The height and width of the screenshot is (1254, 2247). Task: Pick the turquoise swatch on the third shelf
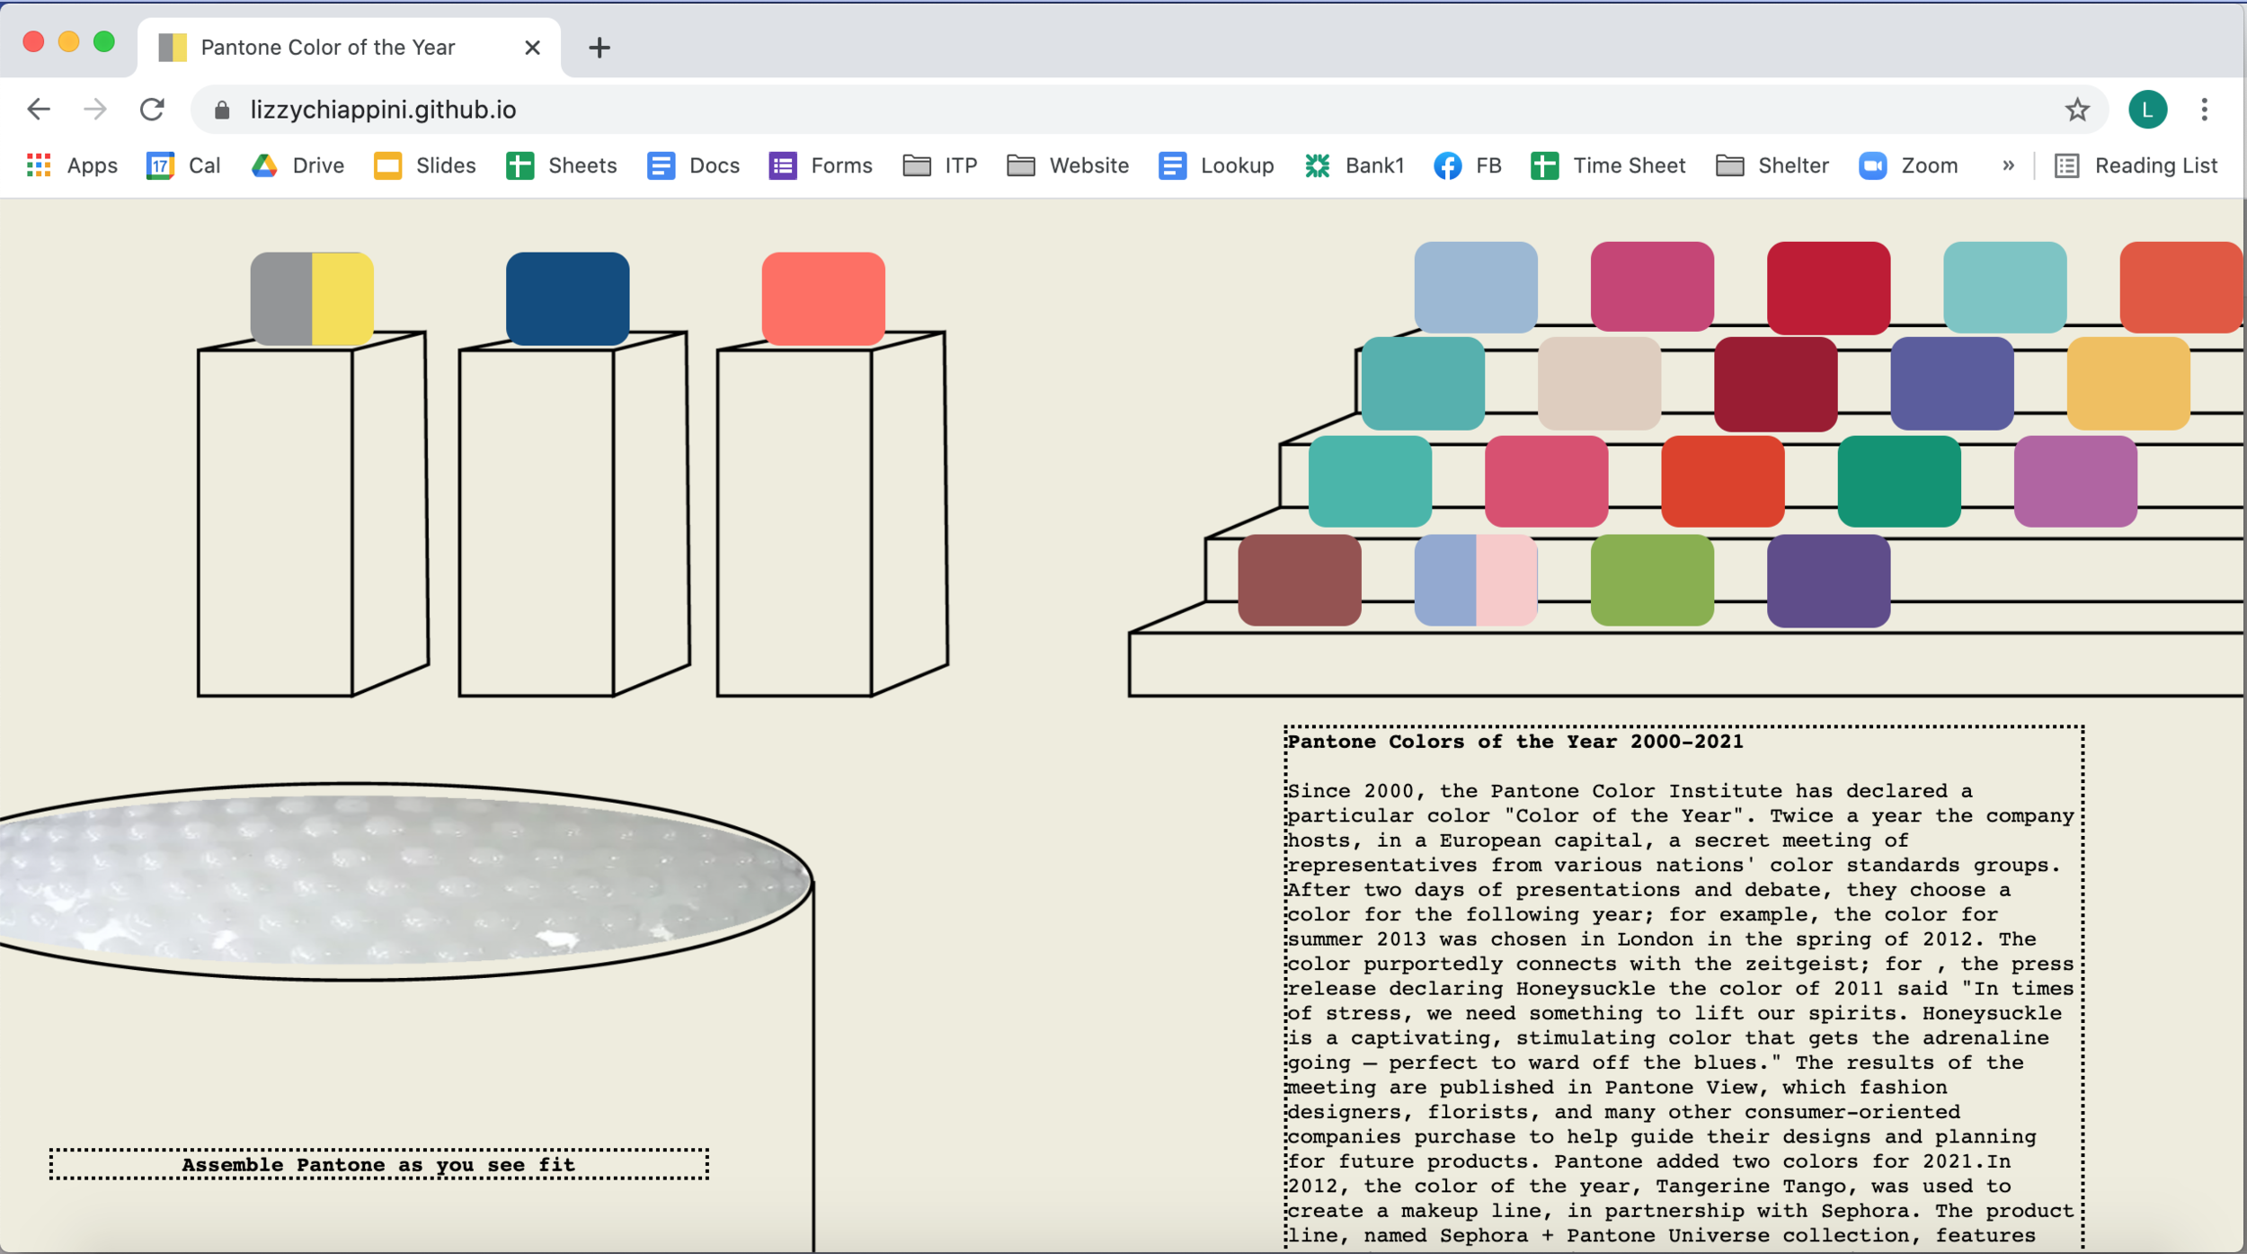pos(1370,481)
